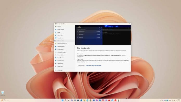Open What's new at sidebar bottom
The width and height of the screenshot is (181, 102).
coord(64,70)
